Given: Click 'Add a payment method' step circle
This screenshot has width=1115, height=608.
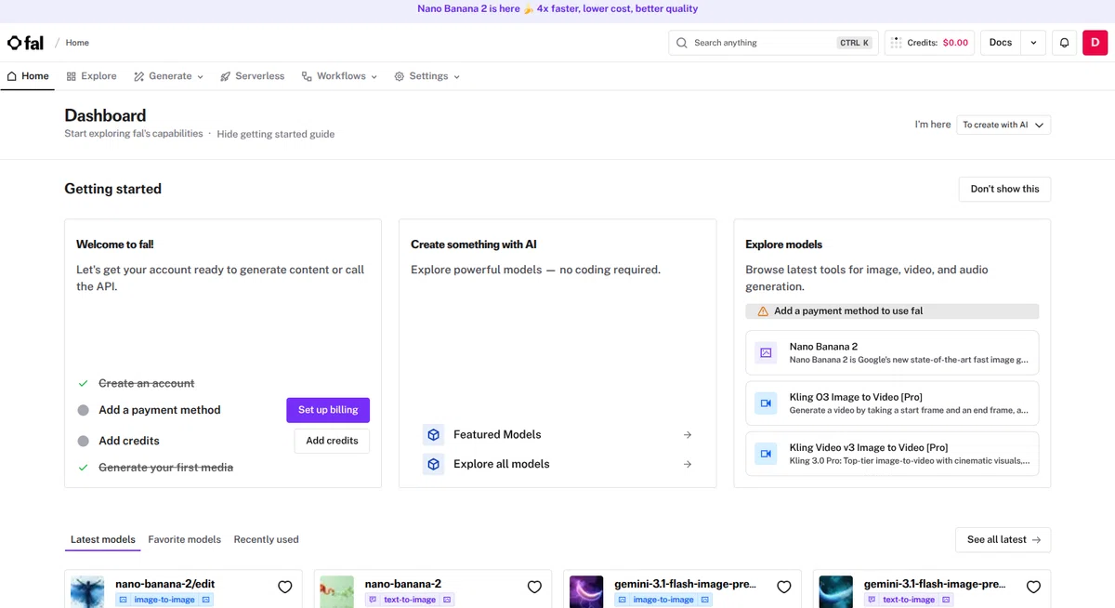Looking at the screenshot, I should pos(84,410).
